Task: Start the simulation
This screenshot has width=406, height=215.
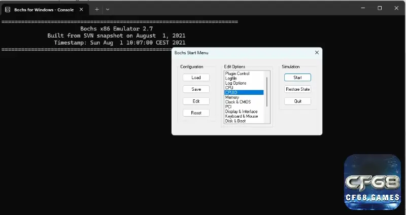Action: (x=297, y=78)
